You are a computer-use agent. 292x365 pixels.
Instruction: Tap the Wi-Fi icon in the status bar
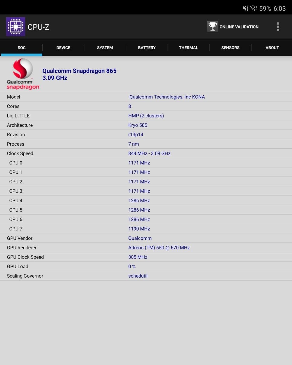(254, 8)
